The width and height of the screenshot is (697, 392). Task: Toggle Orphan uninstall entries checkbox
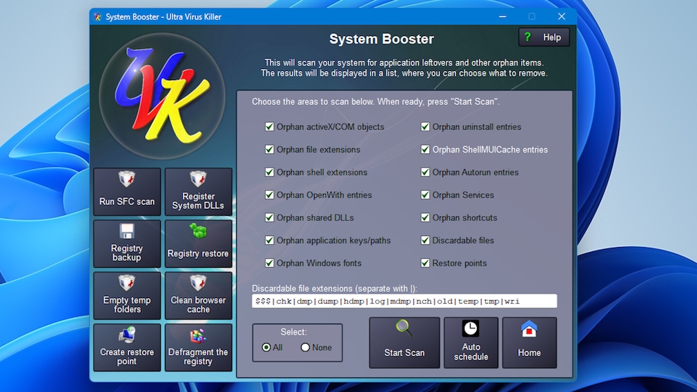point(426,127)
